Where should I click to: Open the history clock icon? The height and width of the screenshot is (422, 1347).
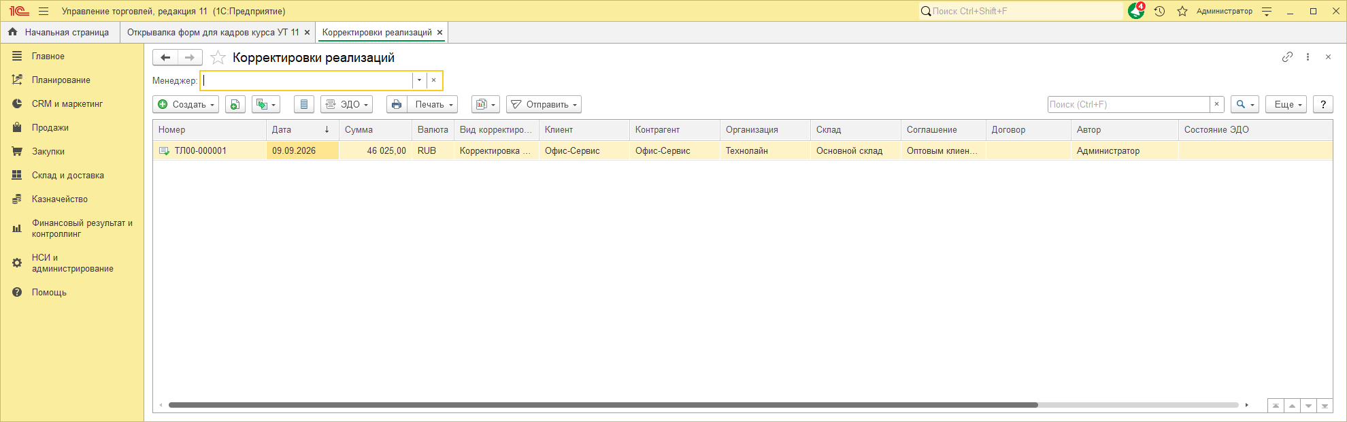pyautogui.click(x=1160, y=11)
